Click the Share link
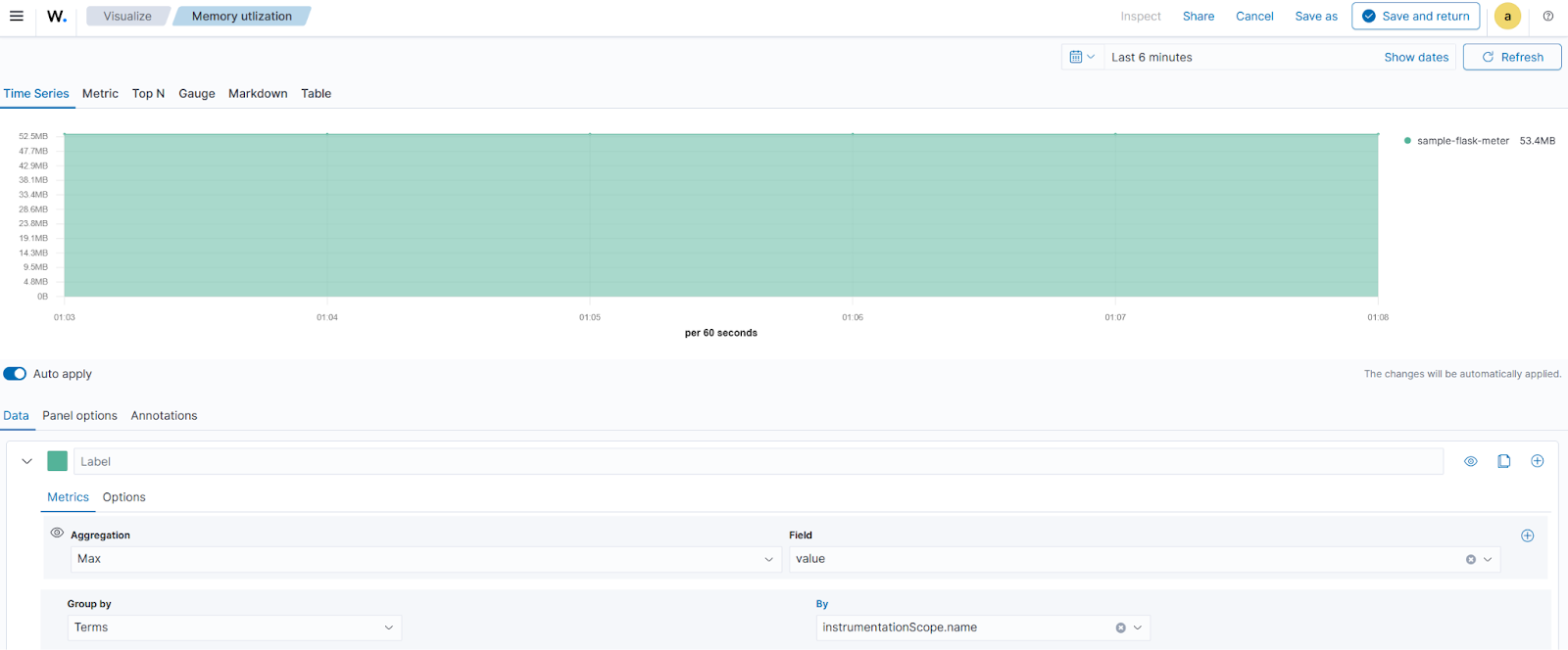Screen dimensions: 1568x650 (x=1199, y=17)
